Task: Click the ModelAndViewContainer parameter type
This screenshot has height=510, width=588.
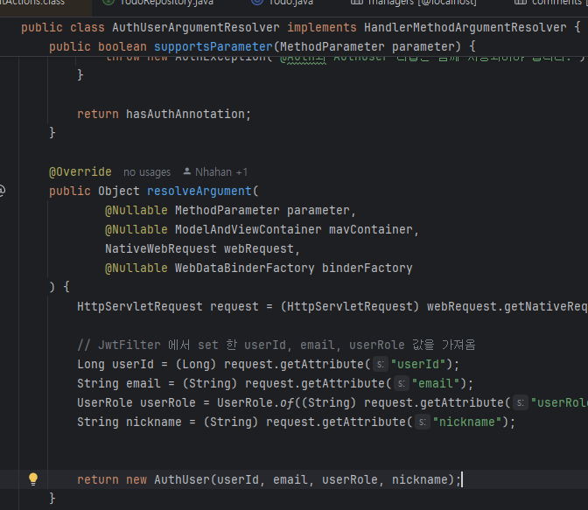Action: 248,229
